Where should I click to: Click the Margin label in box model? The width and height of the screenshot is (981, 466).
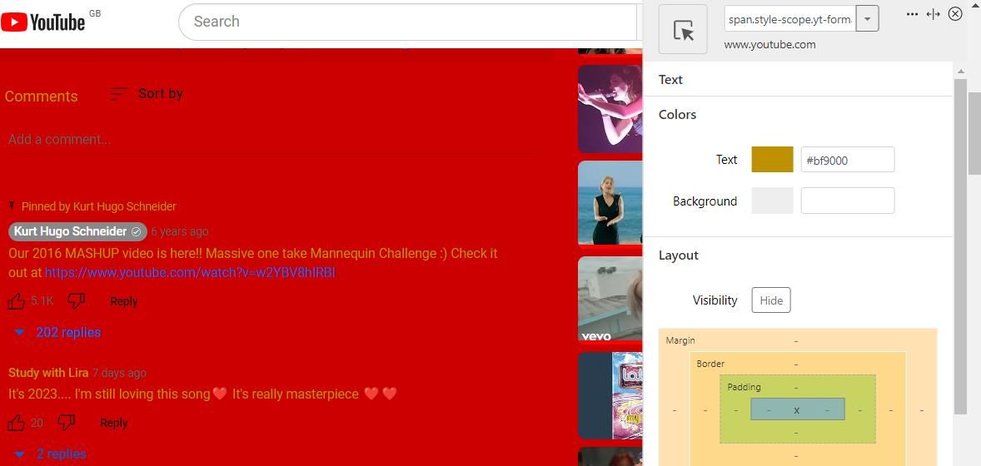click(x=680, y=341)
